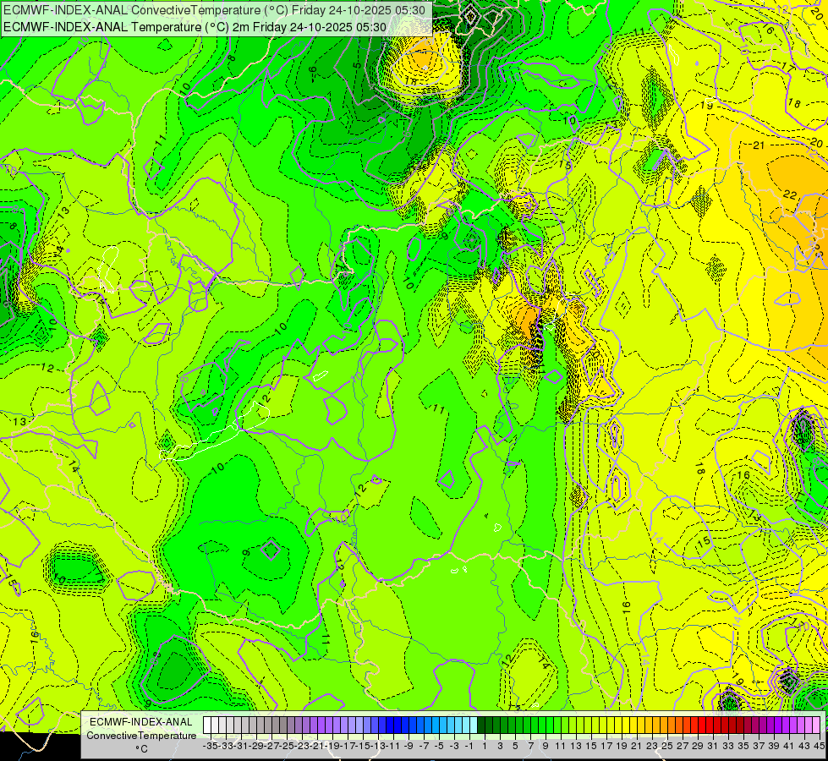Click the 41 legend scale value
The width and height of the screenshot is (828, 761).
pyautogui.click(x=789, y=746)
